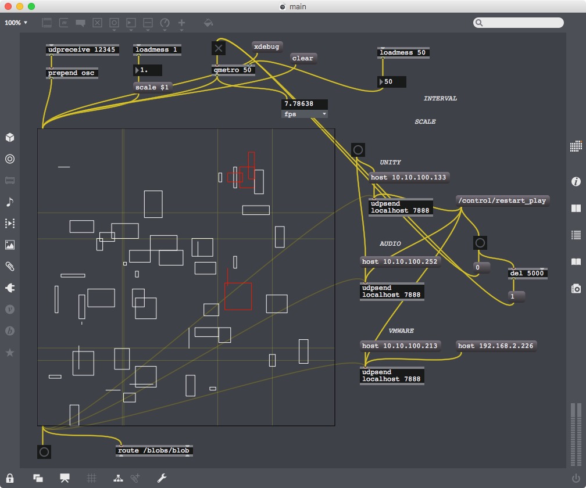
Task: Open the fps dropdown menu
Action: point(304,114)
